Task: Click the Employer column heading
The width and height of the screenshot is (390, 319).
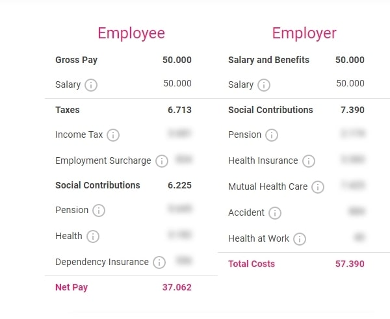Action: (x=304, y=34)
